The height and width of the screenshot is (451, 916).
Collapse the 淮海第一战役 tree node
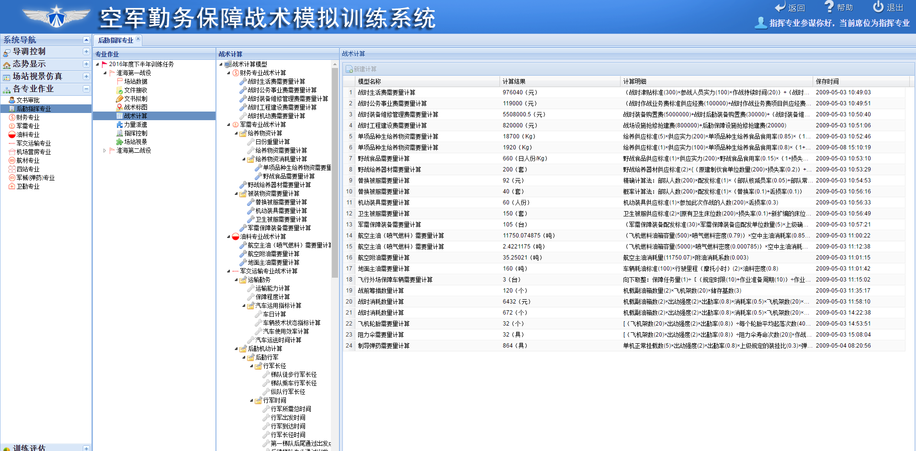tap(105, 73)
